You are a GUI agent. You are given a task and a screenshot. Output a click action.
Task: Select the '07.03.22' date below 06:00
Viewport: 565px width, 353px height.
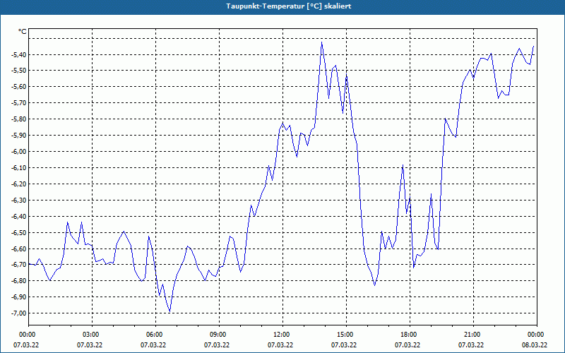click(x=153, y=345)
